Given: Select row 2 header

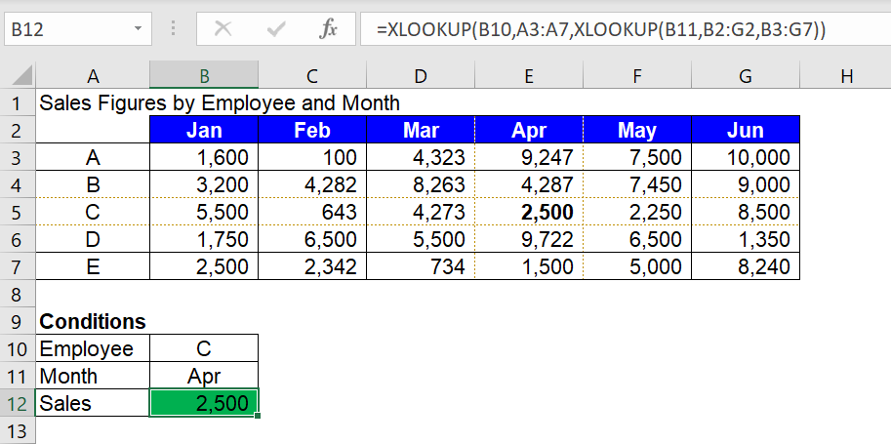Looking at the screenshot, I should [18, 130].
